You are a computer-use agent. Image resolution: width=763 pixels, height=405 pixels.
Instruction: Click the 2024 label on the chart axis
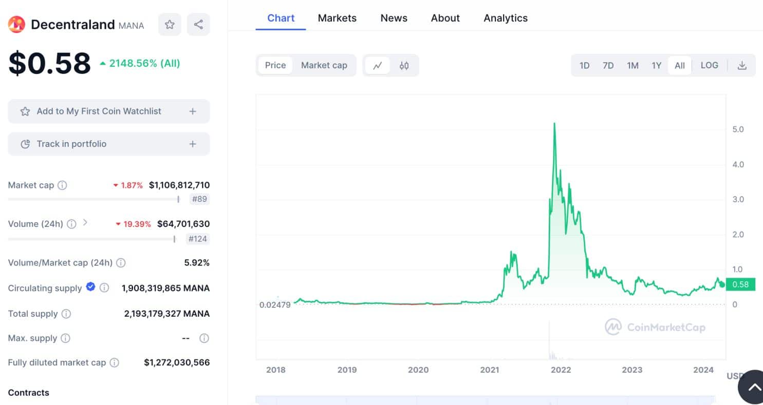(x=703, y=370)
